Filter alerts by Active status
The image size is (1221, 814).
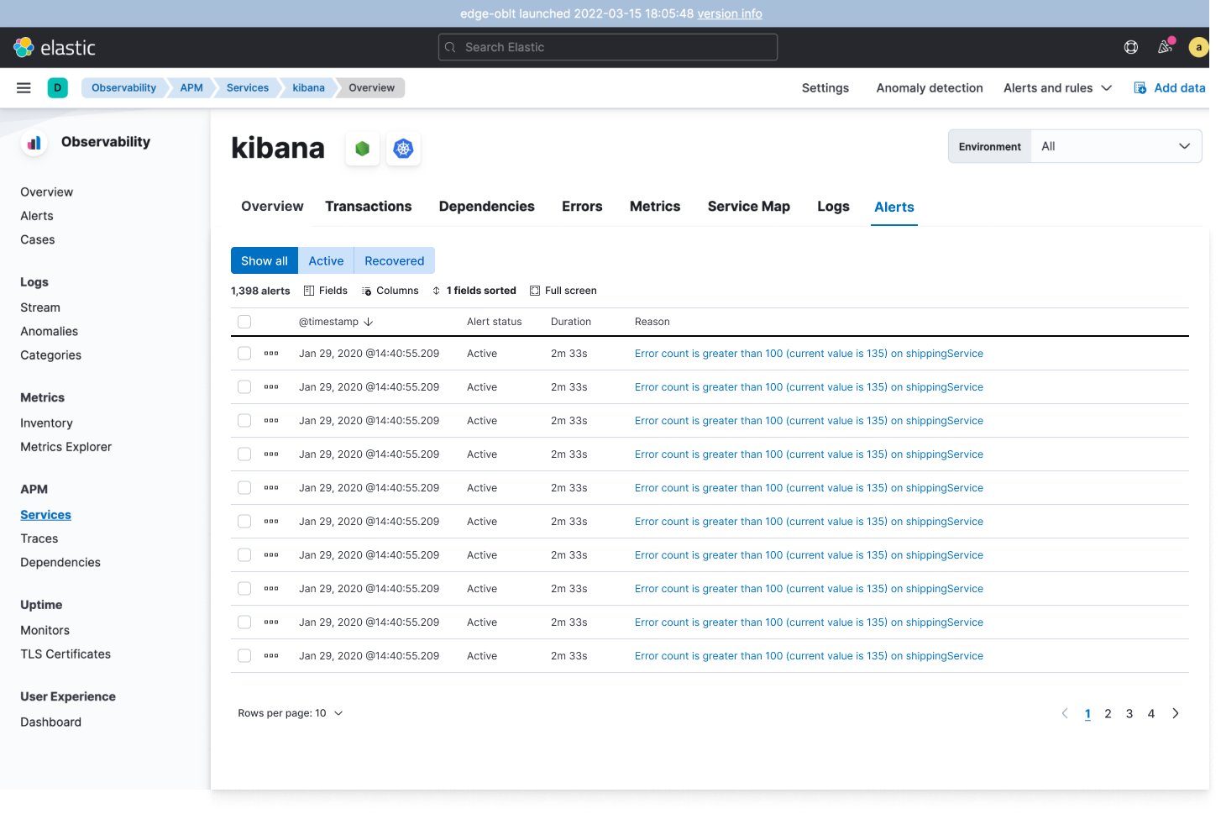(x=326, y=261)
